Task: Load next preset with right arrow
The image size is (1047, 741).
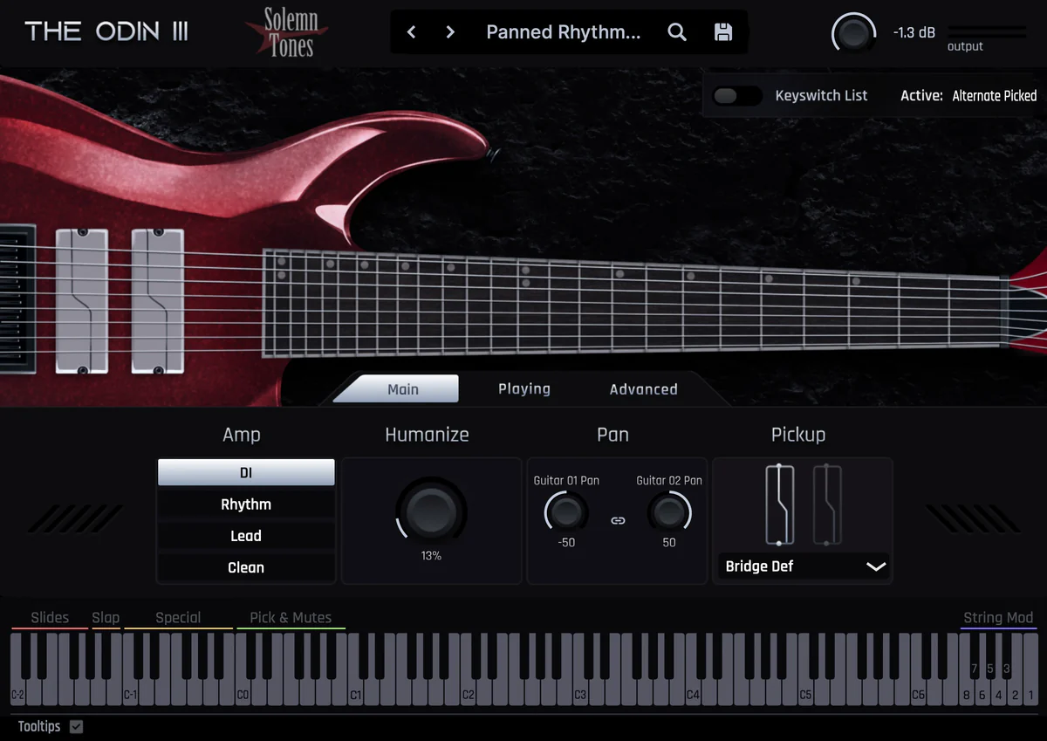Action: [x=449, y=31]
